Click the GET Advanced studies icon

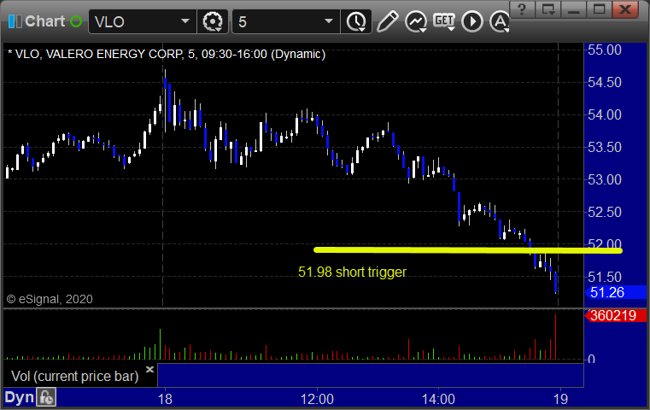(x=444, y=21)
